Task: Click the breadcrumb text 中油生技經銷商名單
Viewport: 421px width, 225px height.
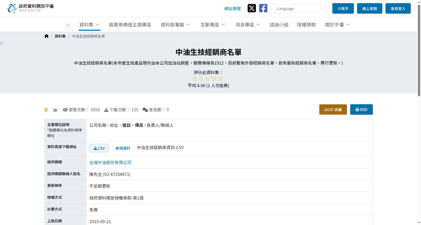Action: [x=88, y=36]
